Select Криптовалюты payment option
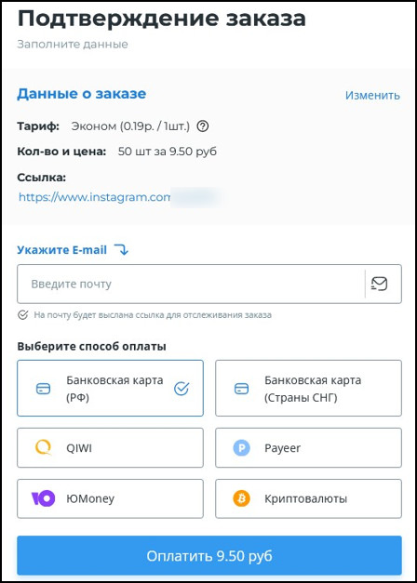 pos(309,498)
